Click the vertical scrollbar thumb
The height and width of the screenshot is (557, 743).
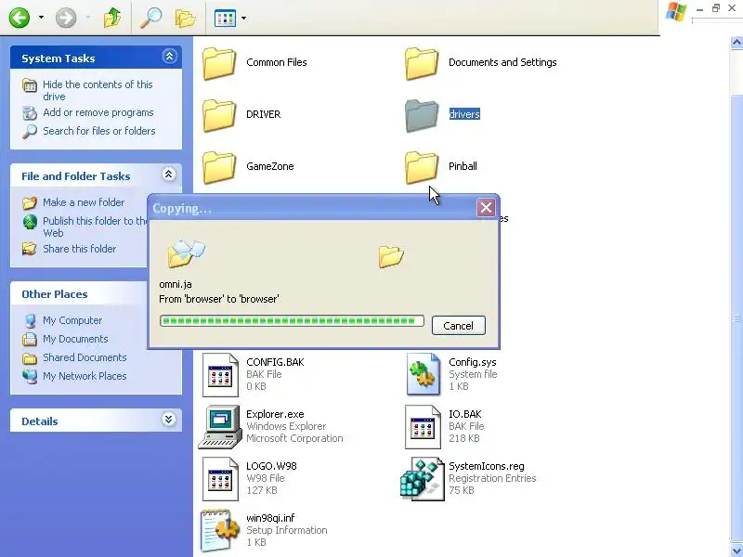(x=736, y=318)
